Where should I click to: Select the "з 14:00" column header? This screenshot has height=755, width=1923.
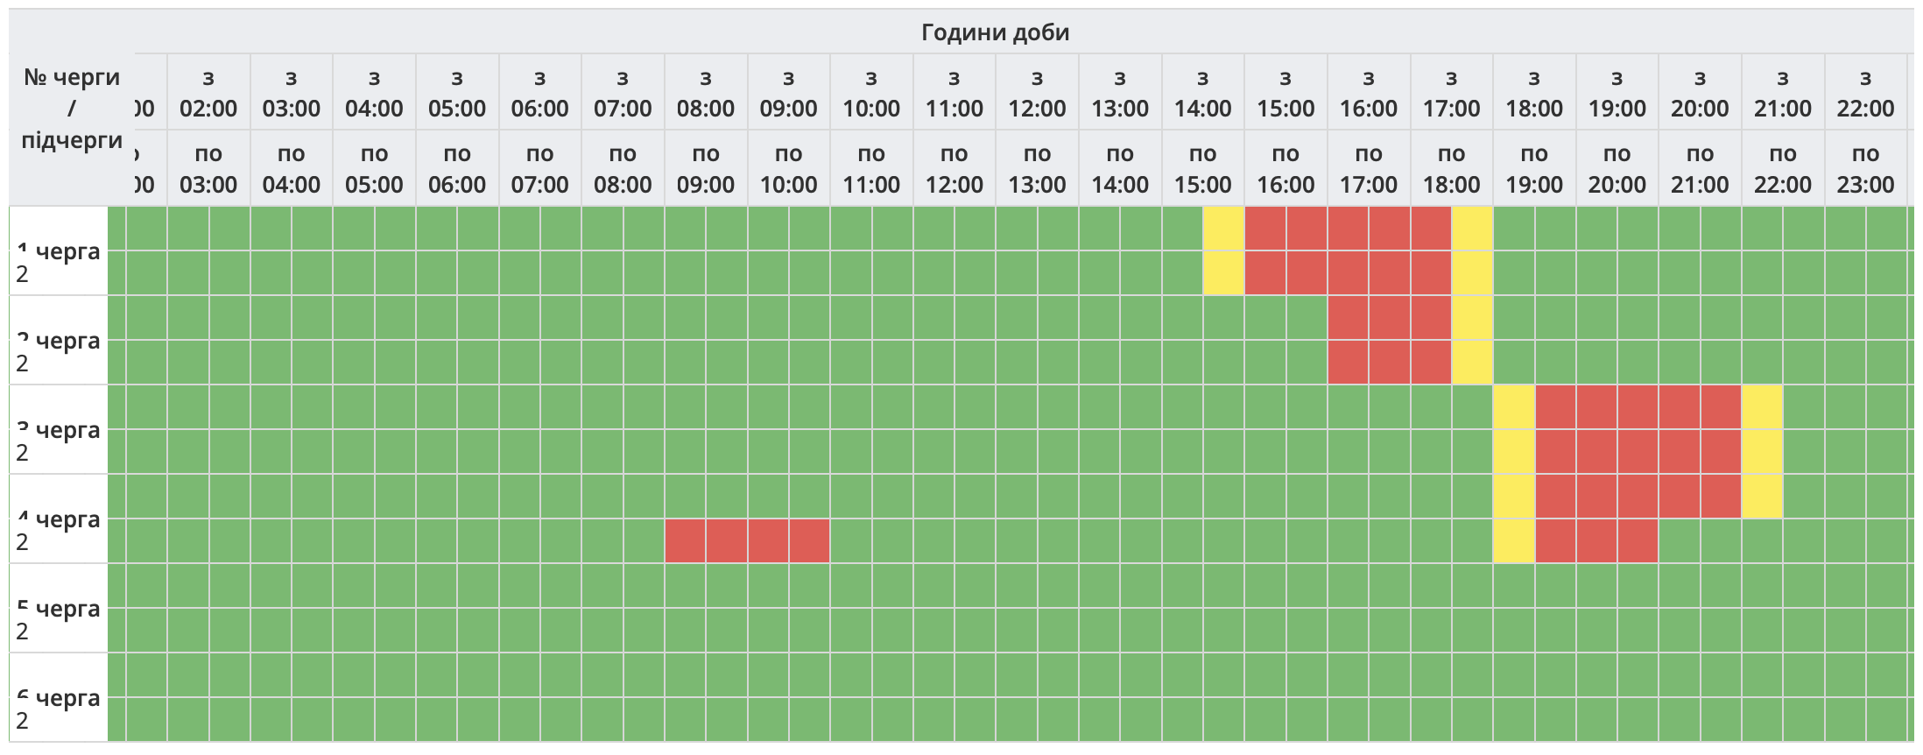[x=1202, y=93]
